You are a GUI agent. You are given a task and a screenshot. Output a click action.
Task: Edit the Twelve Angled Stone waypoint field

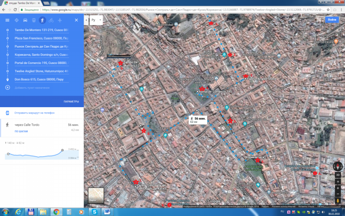click(42, 71)
